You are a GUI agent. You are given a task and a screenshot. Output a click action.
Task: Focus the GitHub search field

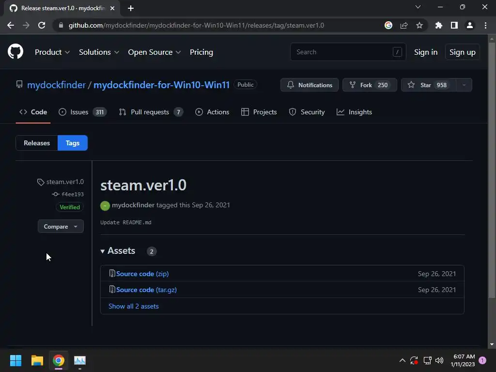(348, 52)
